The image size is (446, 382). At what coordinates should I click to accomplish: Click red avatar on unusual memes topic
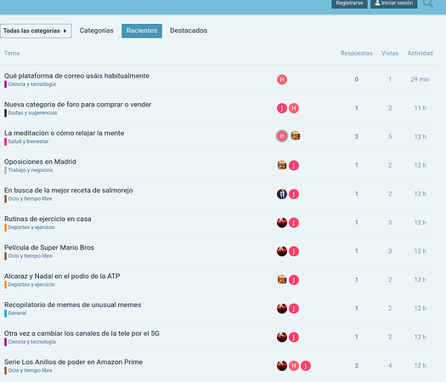coord(282,309)
